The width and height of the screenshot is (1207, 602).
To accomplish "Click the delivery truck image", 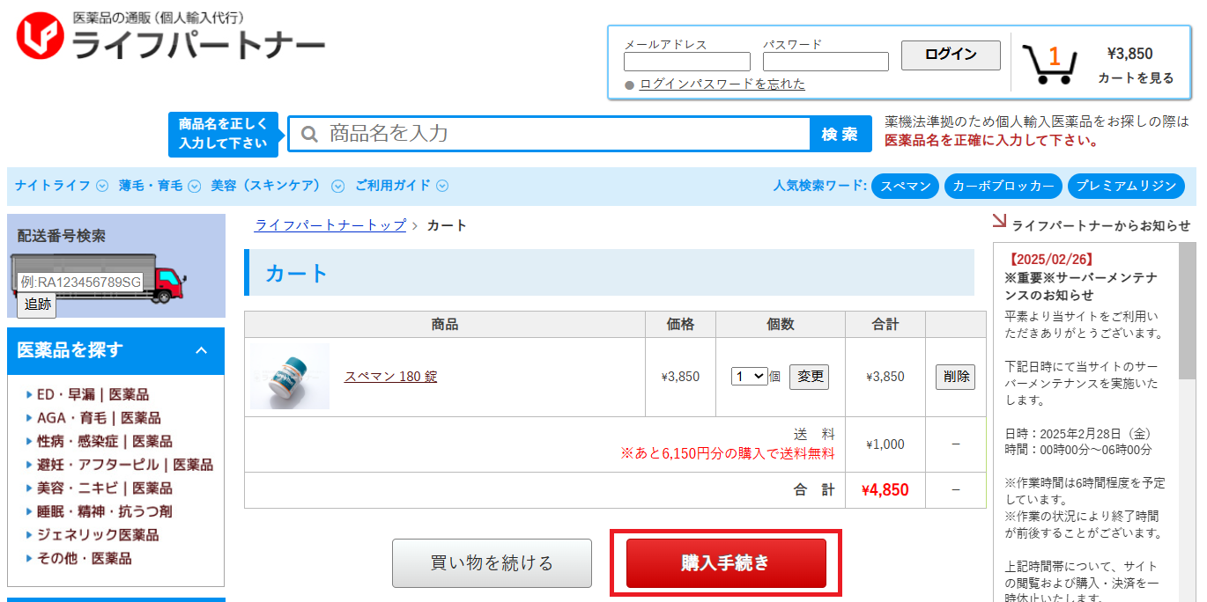I will tap(99, 278).
